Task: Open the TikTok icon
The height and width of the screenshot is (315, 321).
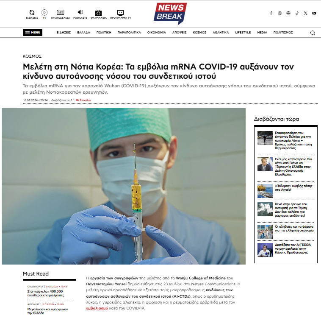Action: click(297, 13)
